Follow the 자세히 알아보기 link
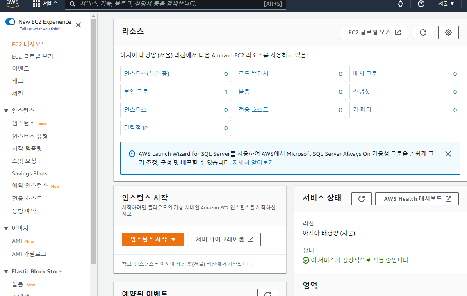Screen dimensions: 467x296 point(253,162)
